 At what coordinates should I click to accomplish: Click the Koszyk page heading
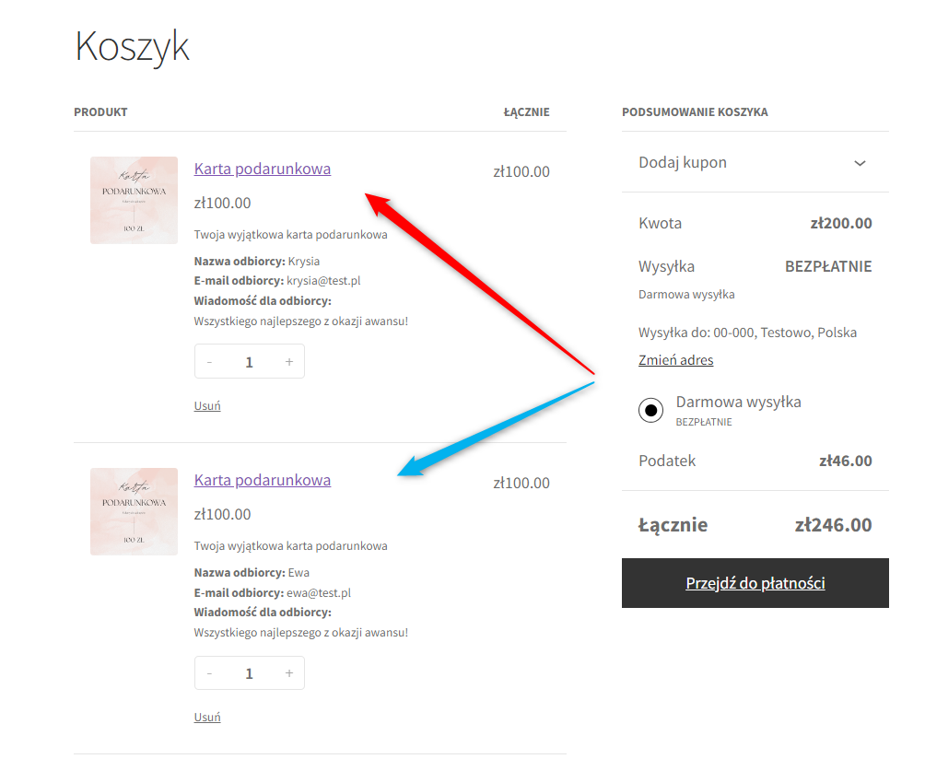132,47
